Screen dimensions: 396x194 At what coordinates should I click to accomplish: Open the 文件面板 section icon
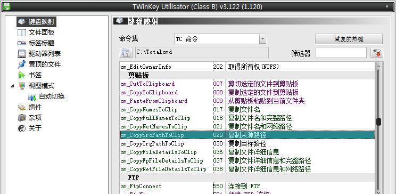point(22,33)
